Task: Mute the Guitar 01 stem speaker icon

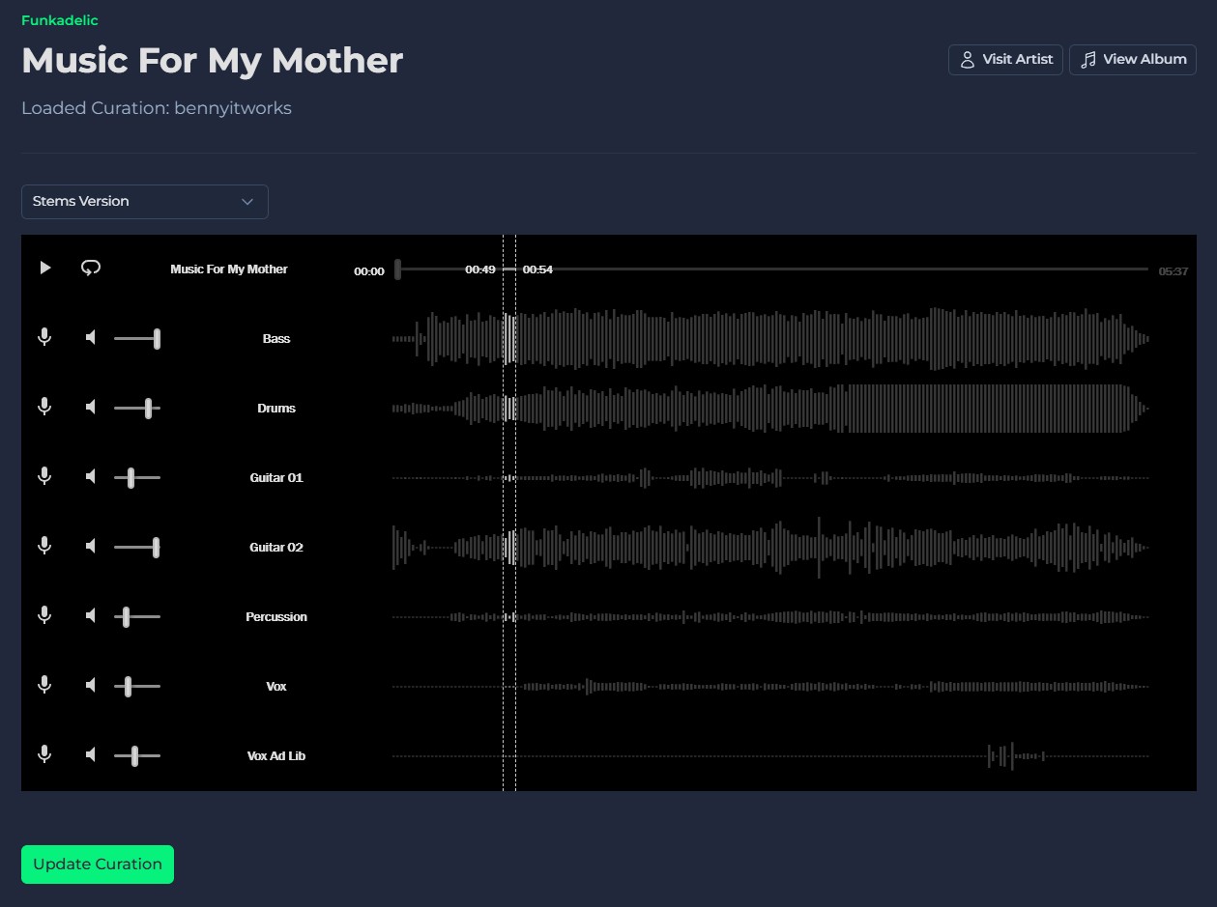Action: [x=91, y=476]
